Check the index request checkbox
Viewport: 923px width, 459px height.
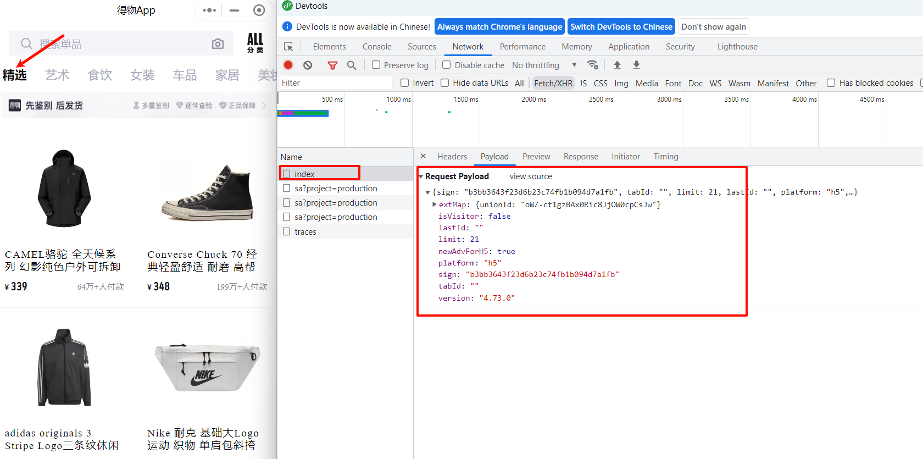coord(287,174)
